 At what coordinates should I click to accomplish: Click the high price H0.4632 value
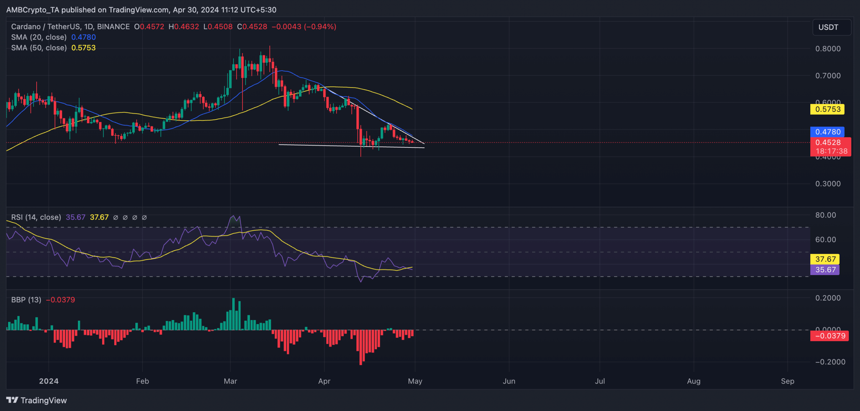point(184,27)
